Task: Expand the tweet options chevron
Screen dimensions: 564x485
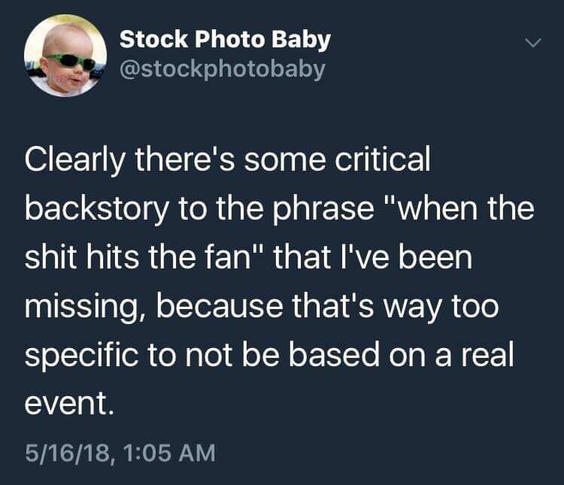Action: 531,44
